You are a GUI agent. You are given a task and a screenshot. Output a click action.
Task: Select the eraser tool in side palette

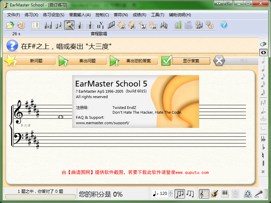pyautogui.click(x=263, y=44)
